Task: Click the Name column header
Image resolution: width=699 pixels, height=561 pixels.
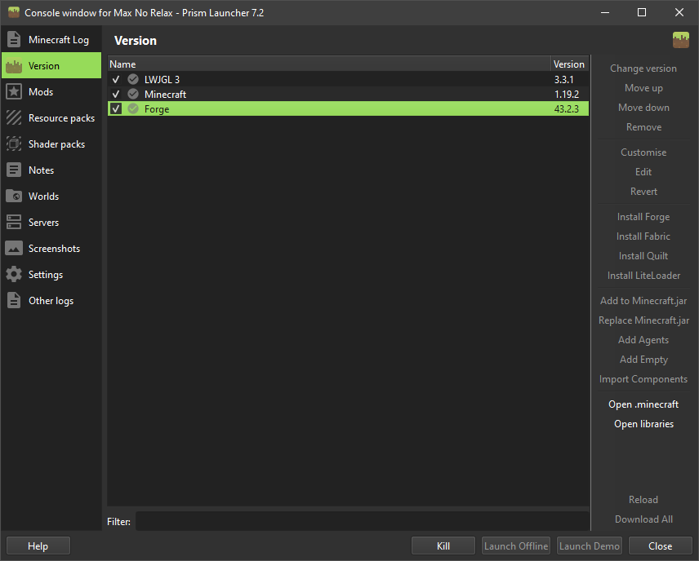Action: click(329, 64)
